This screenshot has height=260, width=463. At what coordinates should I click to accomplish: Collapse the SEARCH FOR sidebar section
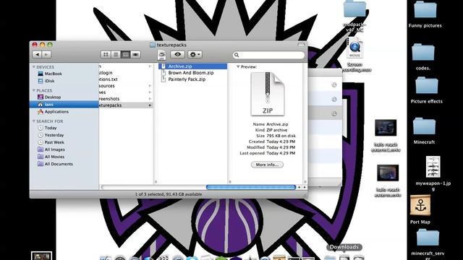click(34, 121)
